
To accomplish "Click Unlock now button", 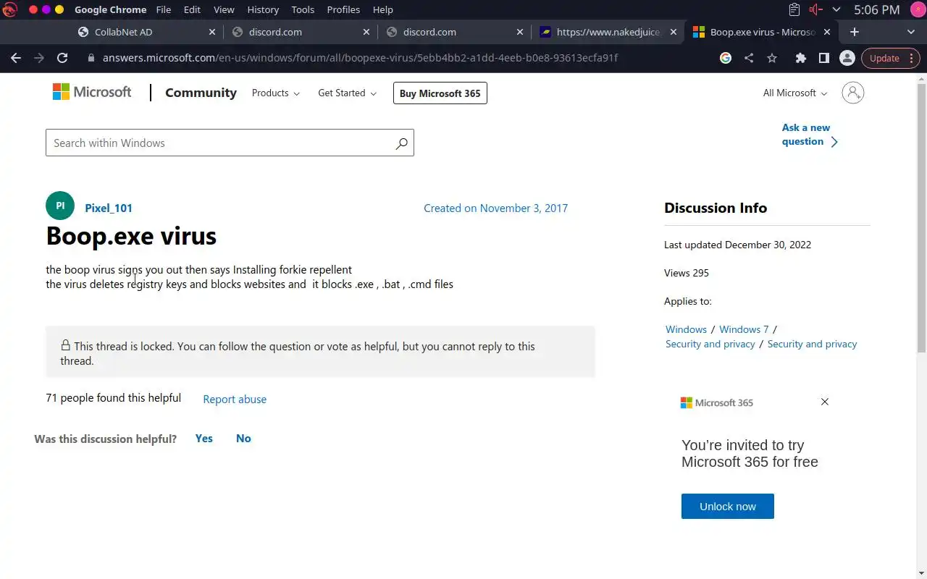I will click(x=728, y=506).
